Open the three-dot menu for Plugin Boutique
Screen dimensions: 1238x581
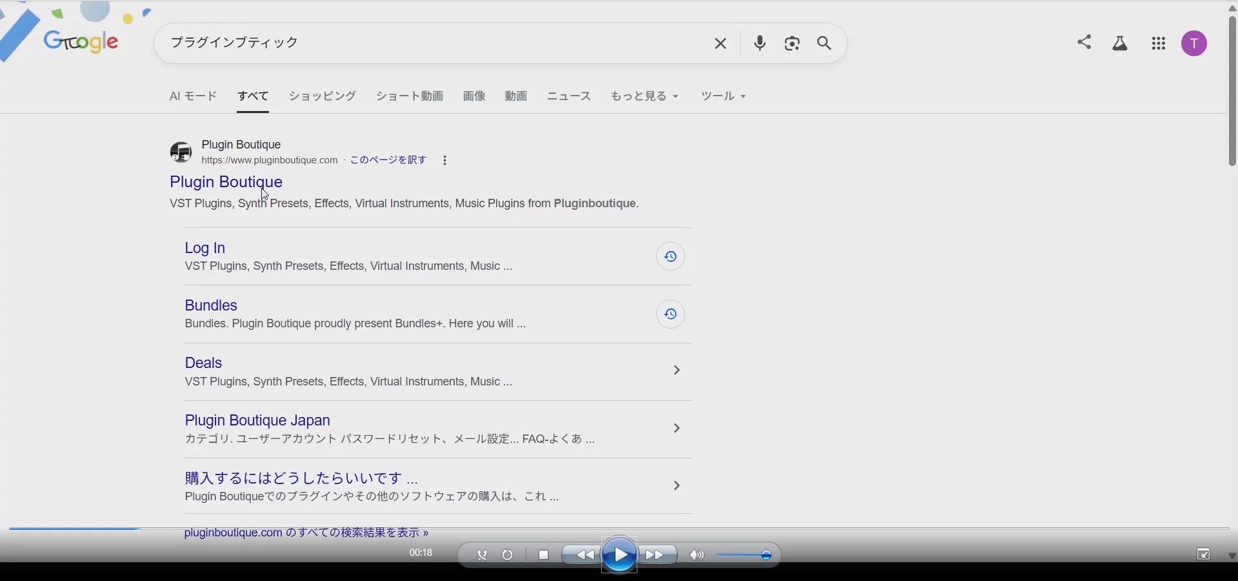click(444, 159)
